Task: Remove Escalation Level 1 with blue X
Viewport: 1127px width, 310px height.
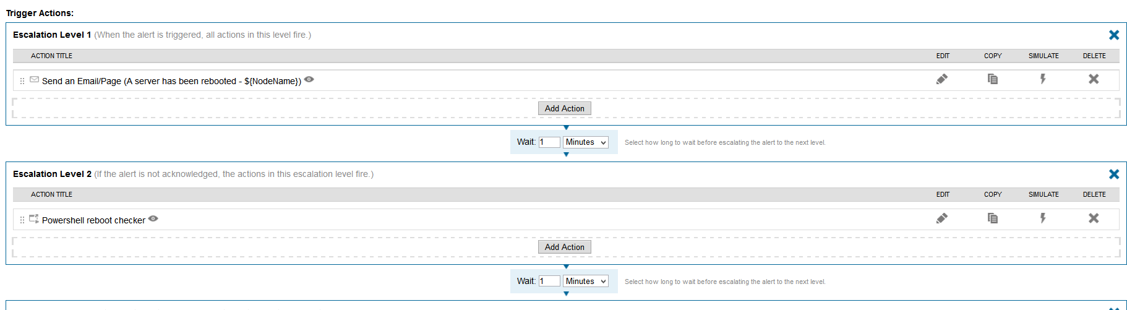Action: click(1114, 35)
